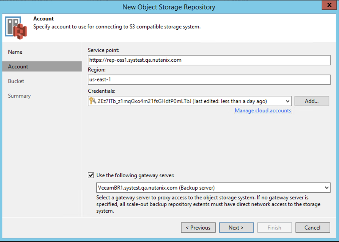Click the selected credentials entry text
Image resolution: width=339 pixels, height=242 pixels.
pyautogui.click(x=182, y=101)
